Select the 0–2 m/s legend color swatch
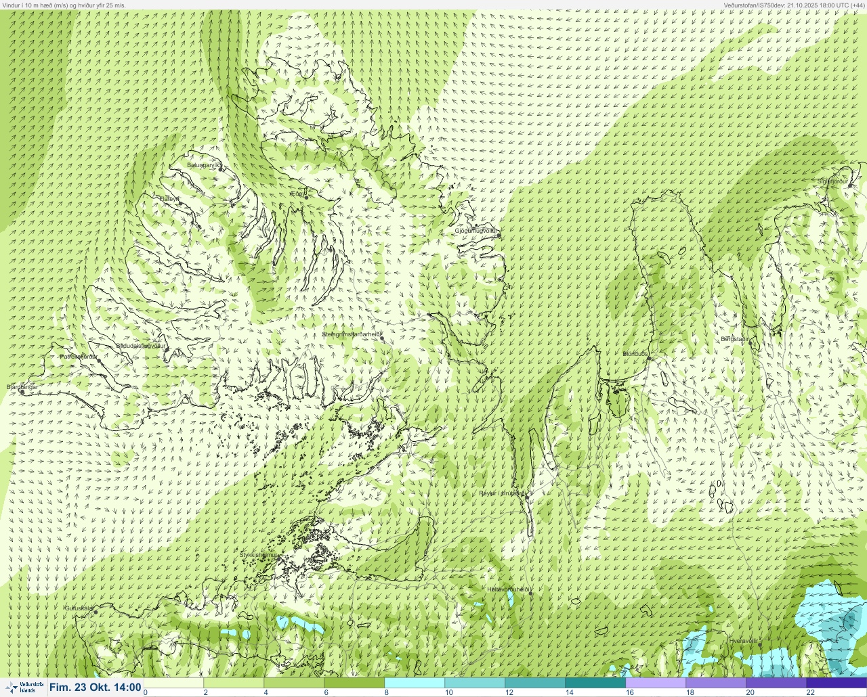The width and height of the screenshot is (867, 697). pyautogui.click(x=173, y=683)
